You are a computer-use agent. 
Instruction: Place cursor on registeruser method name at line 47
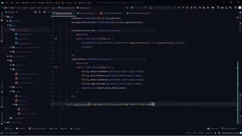80,104
